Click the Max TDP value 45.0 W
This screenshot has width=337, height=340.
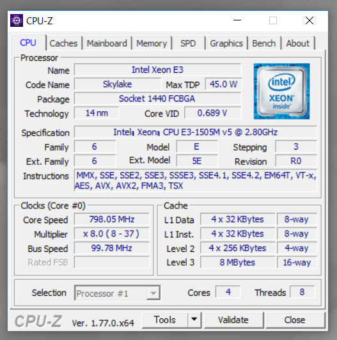click(x=223, y=84)
